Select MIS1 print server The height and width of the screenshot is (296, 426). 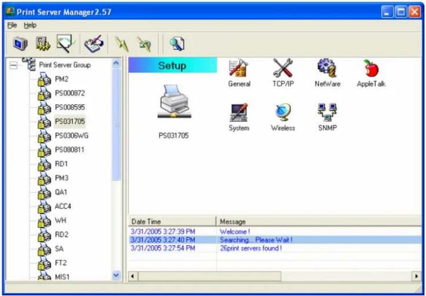pos(62,277)
